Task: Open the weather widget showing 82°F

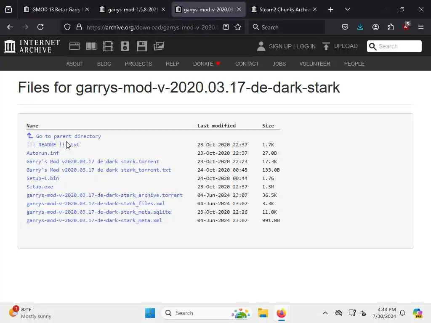Action: click(x=30, y=313)
